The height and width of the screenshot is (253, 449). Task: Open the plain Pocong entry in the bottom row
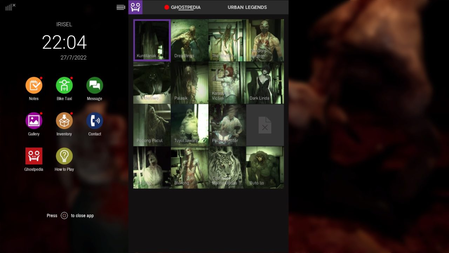(x=152, y=168)
